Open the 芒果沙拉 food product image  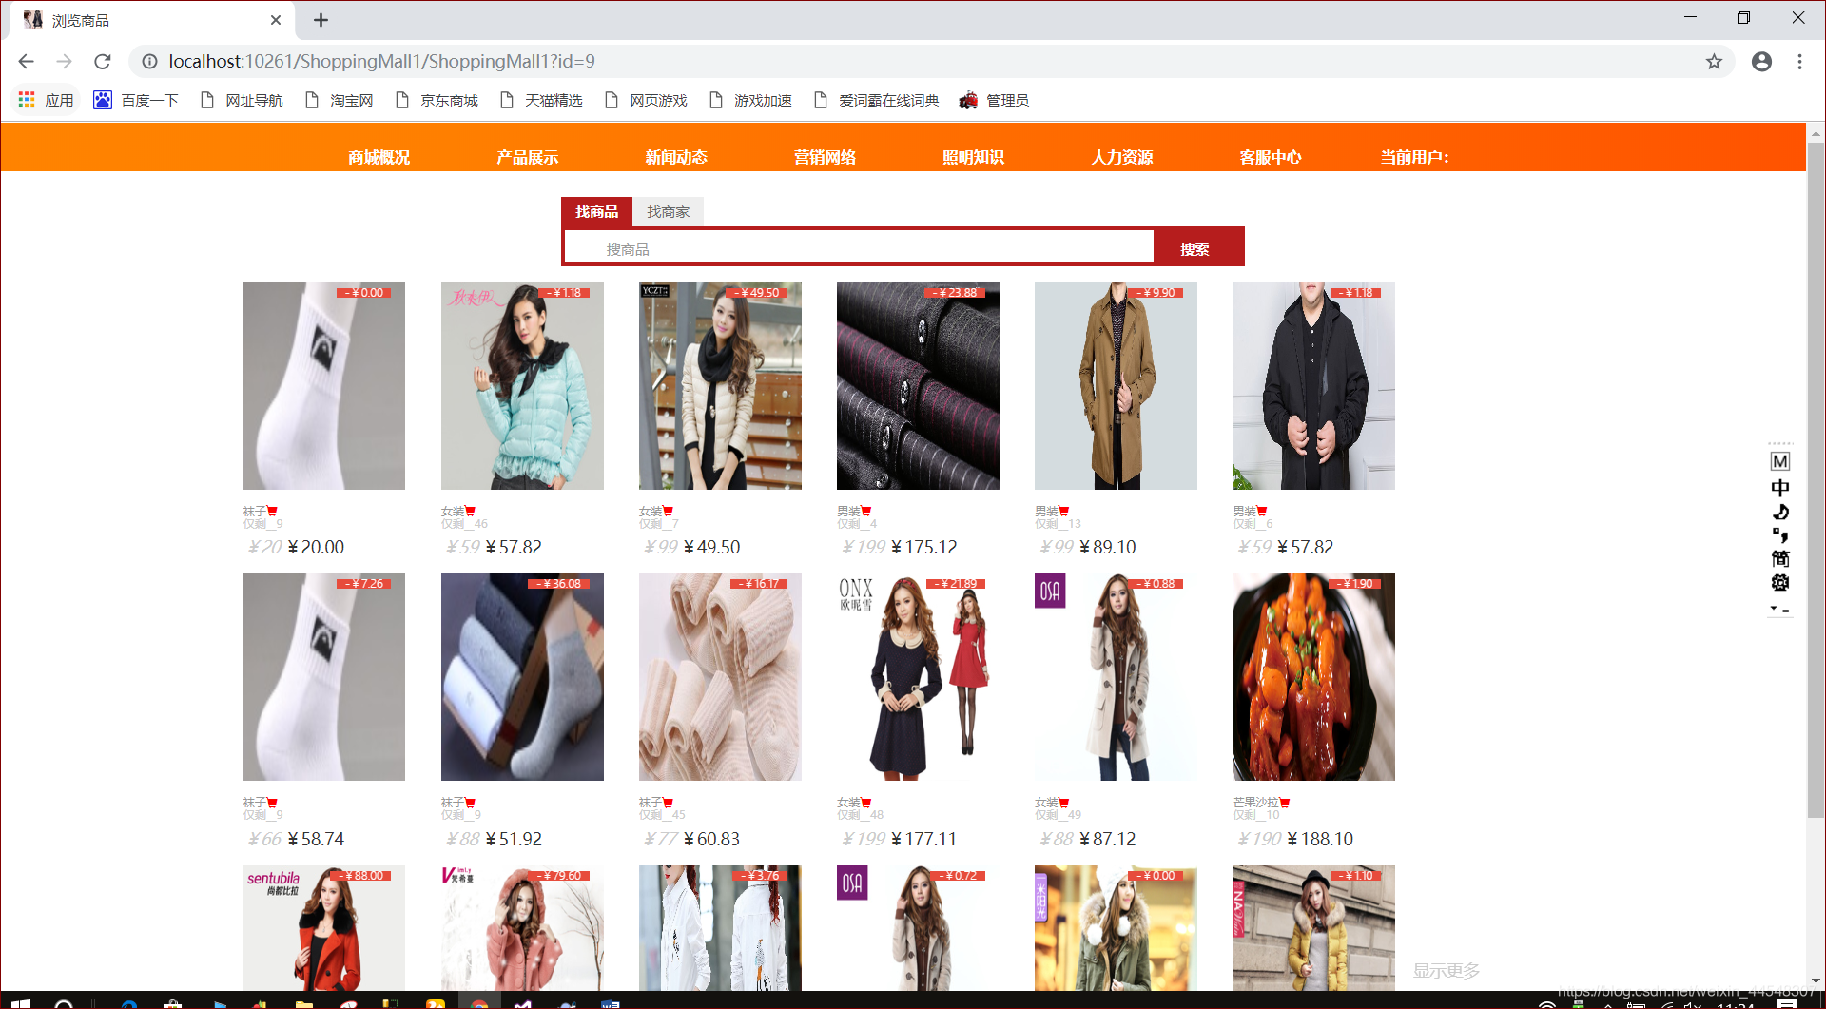coord(1313,677)
